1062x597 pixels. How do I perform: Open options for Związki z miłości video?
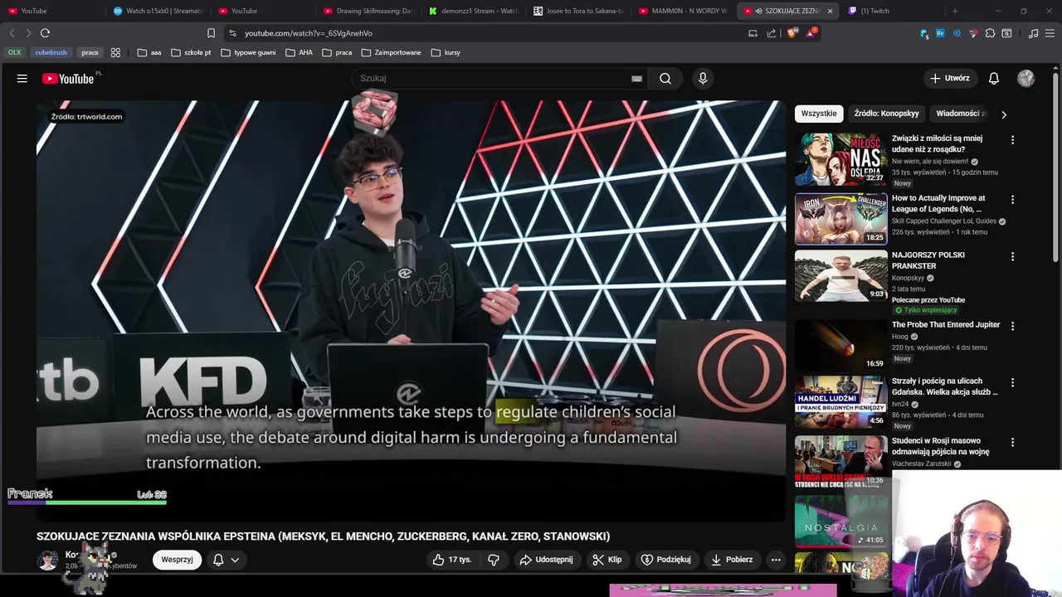coord(1012,140)
